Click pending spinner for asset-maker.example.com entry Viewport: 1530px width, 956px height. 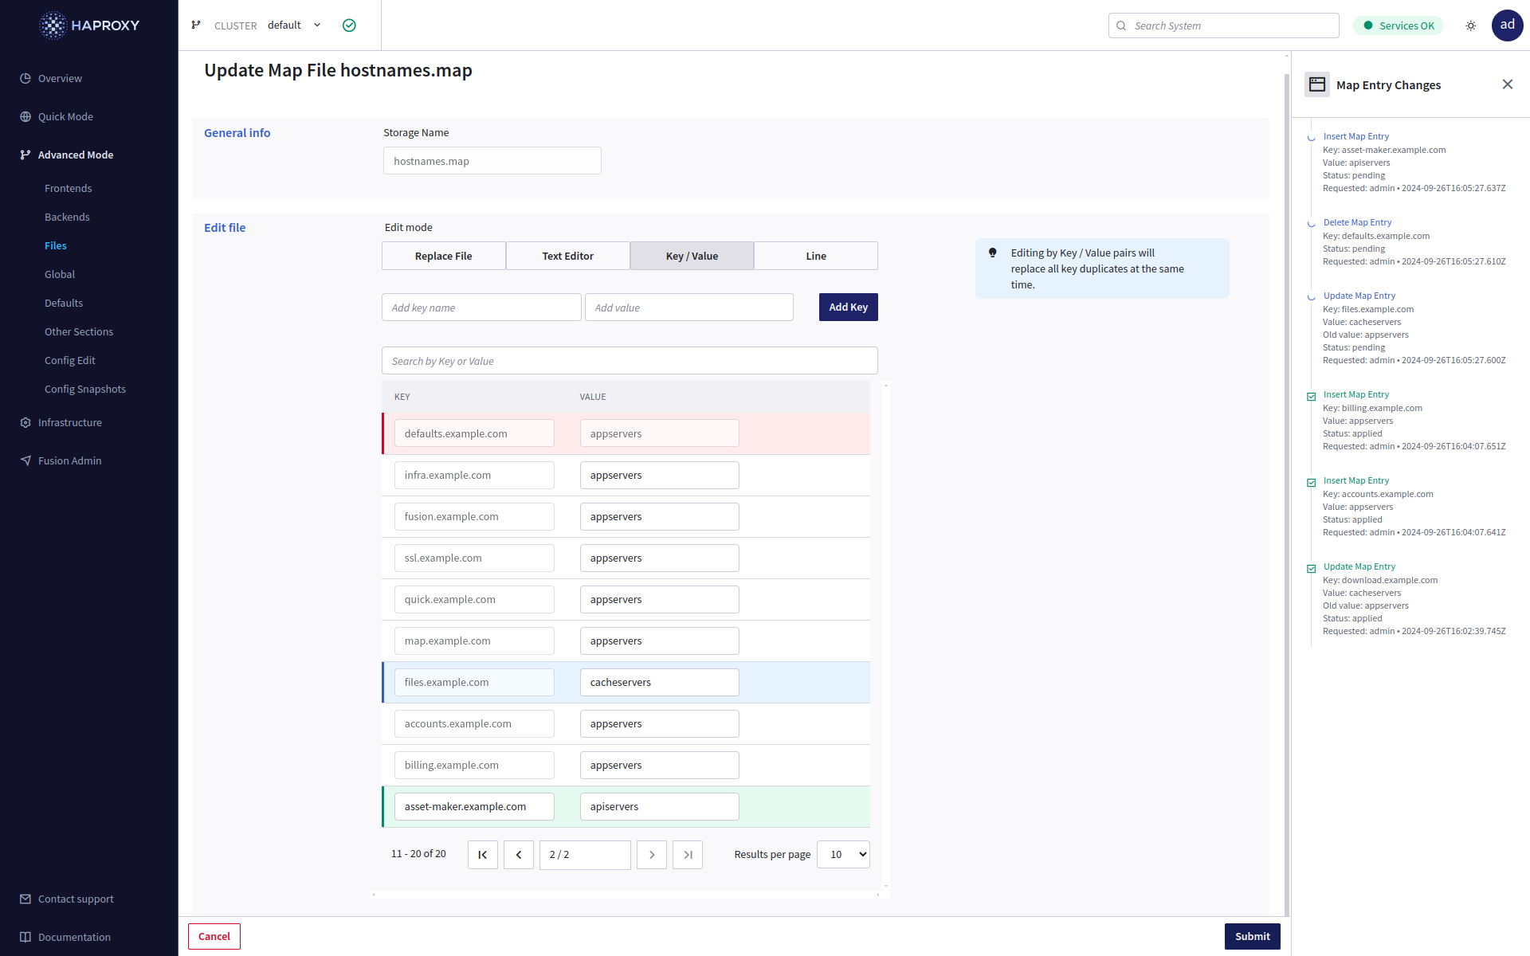1312,138
